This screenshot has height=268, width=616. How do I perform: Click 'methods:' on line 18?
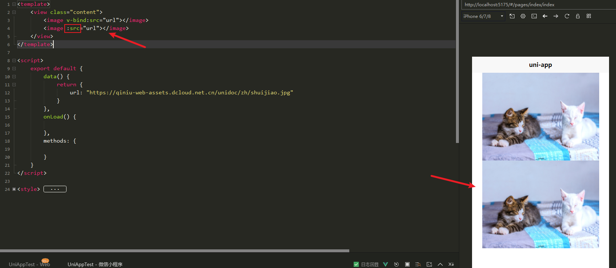pyautogui.click(x=56, y=141)
